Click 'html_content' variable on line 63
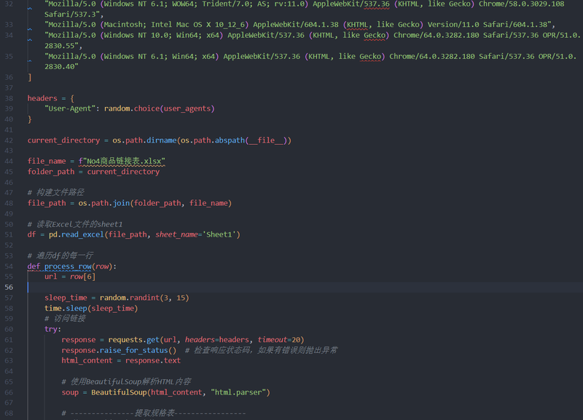Screen dimensions: 583x420 coord(87,360)
